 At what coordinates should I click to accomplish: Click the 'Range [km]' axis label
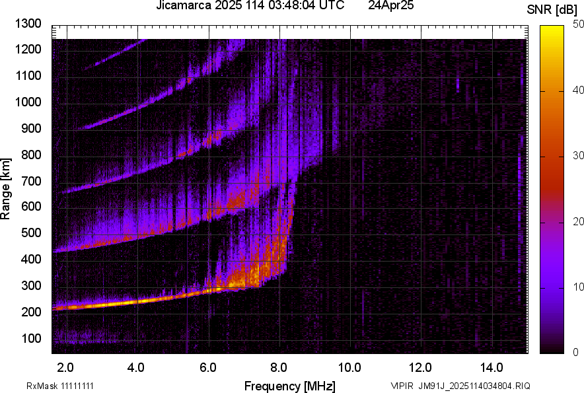pos(5,189)
